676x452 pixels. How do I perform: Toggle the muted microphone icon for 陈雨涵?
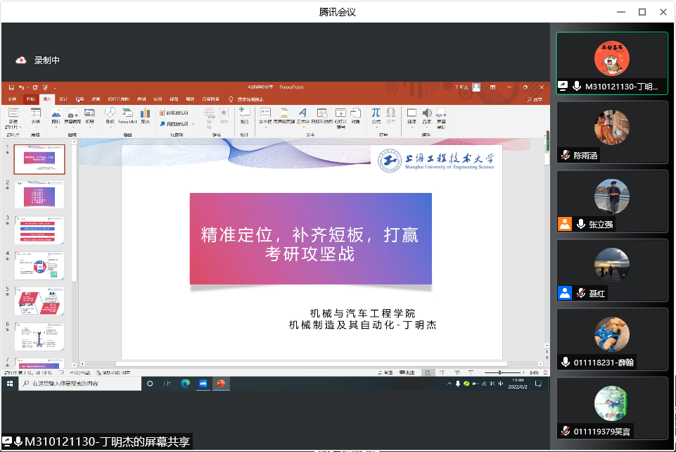pos(565,156)
